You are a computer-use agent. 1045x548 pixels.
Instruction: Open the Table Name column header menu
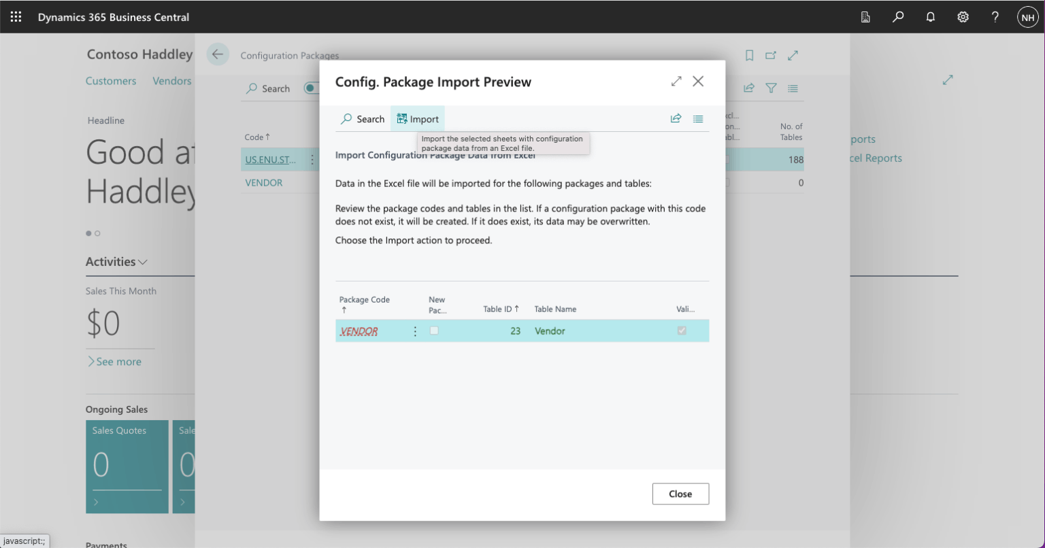point(555,309)
